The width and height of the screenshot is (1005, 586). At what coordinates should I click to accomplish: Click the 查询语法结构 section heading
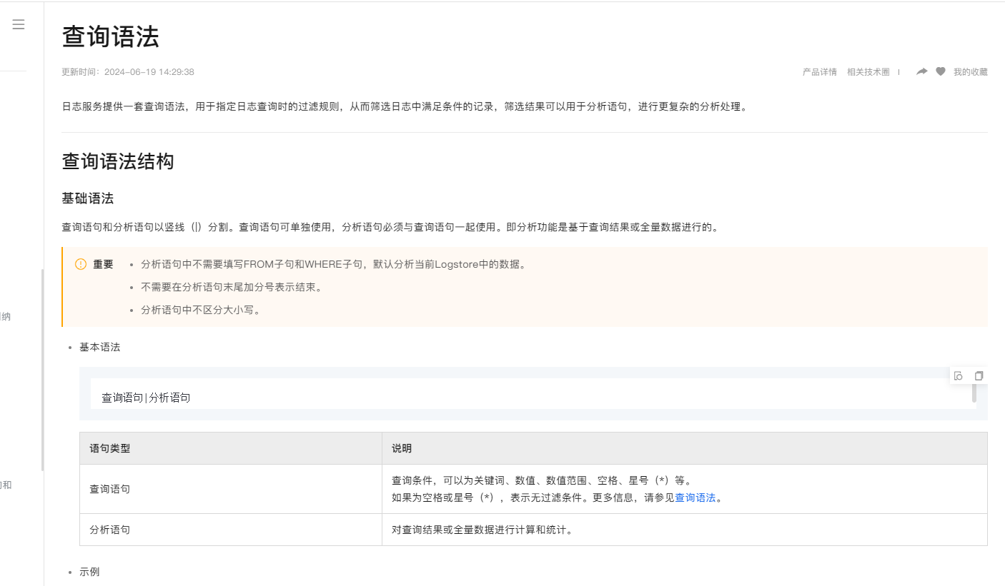(118, 161)
